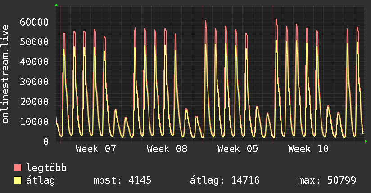Click the most: 4145 value
The width and height of the screenshot is (371, 193).
pos(122,180)
